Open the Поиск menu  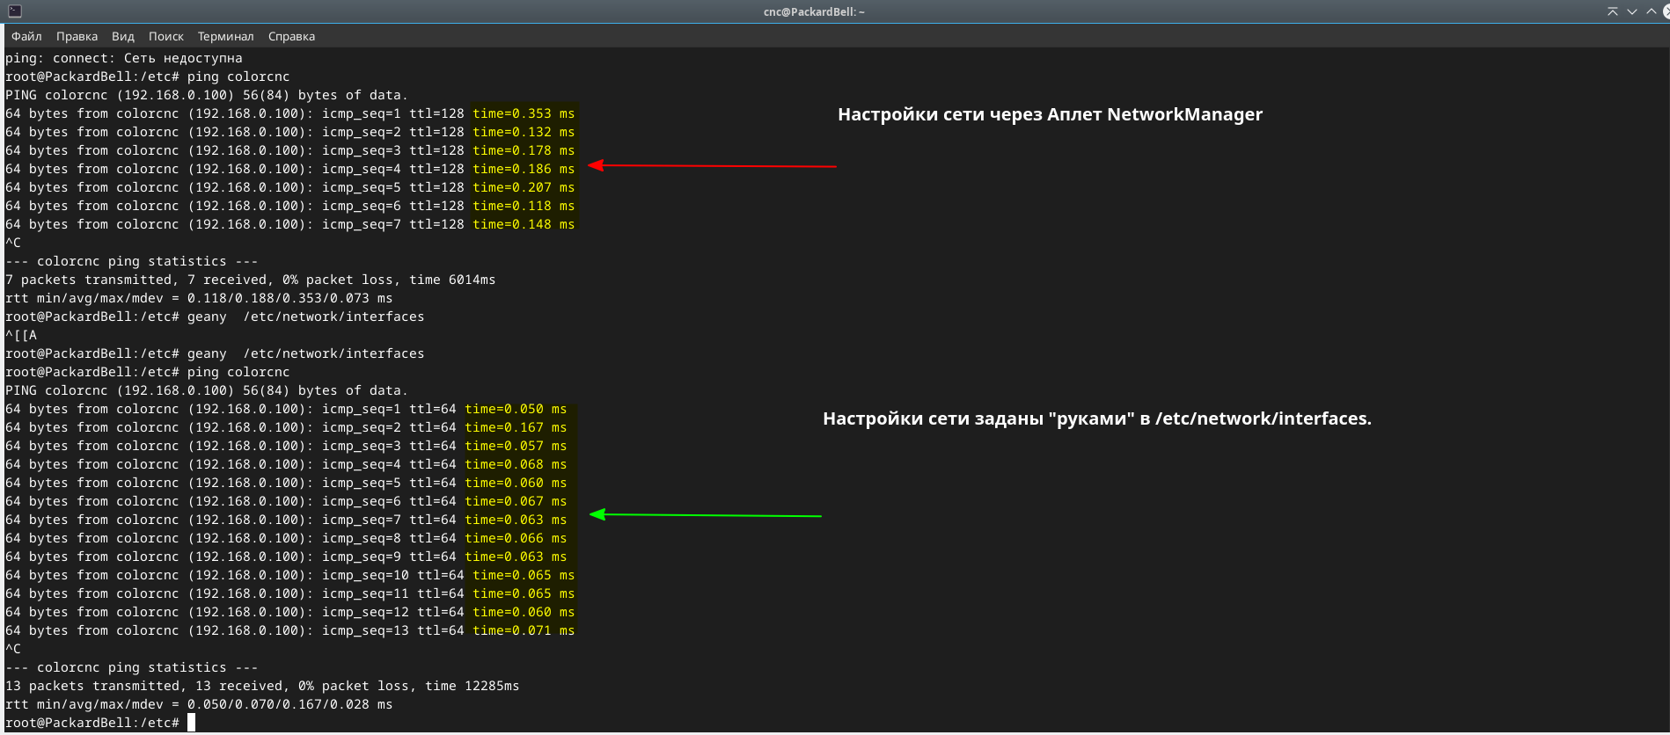166,36
